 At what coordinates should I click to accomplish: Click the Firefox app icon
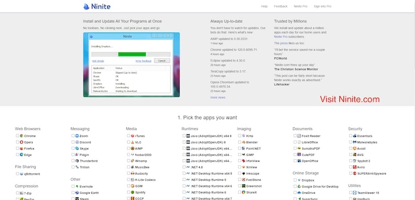22,149
